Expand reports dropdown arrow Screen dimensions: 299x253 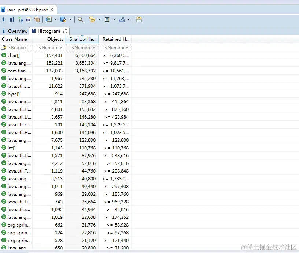(x=56, y=19)
